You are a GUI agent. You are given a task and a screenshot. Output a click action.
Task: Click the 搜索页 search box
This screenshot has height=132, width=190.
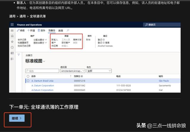tap(162, 25)
